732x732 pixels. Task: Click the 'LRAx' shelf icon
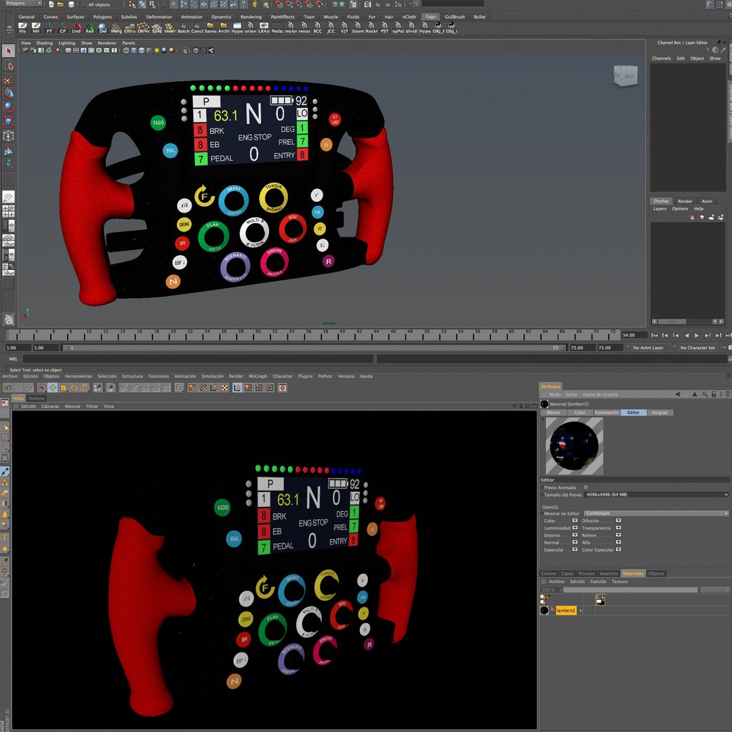pyautogui.click(x=264, y=27)
